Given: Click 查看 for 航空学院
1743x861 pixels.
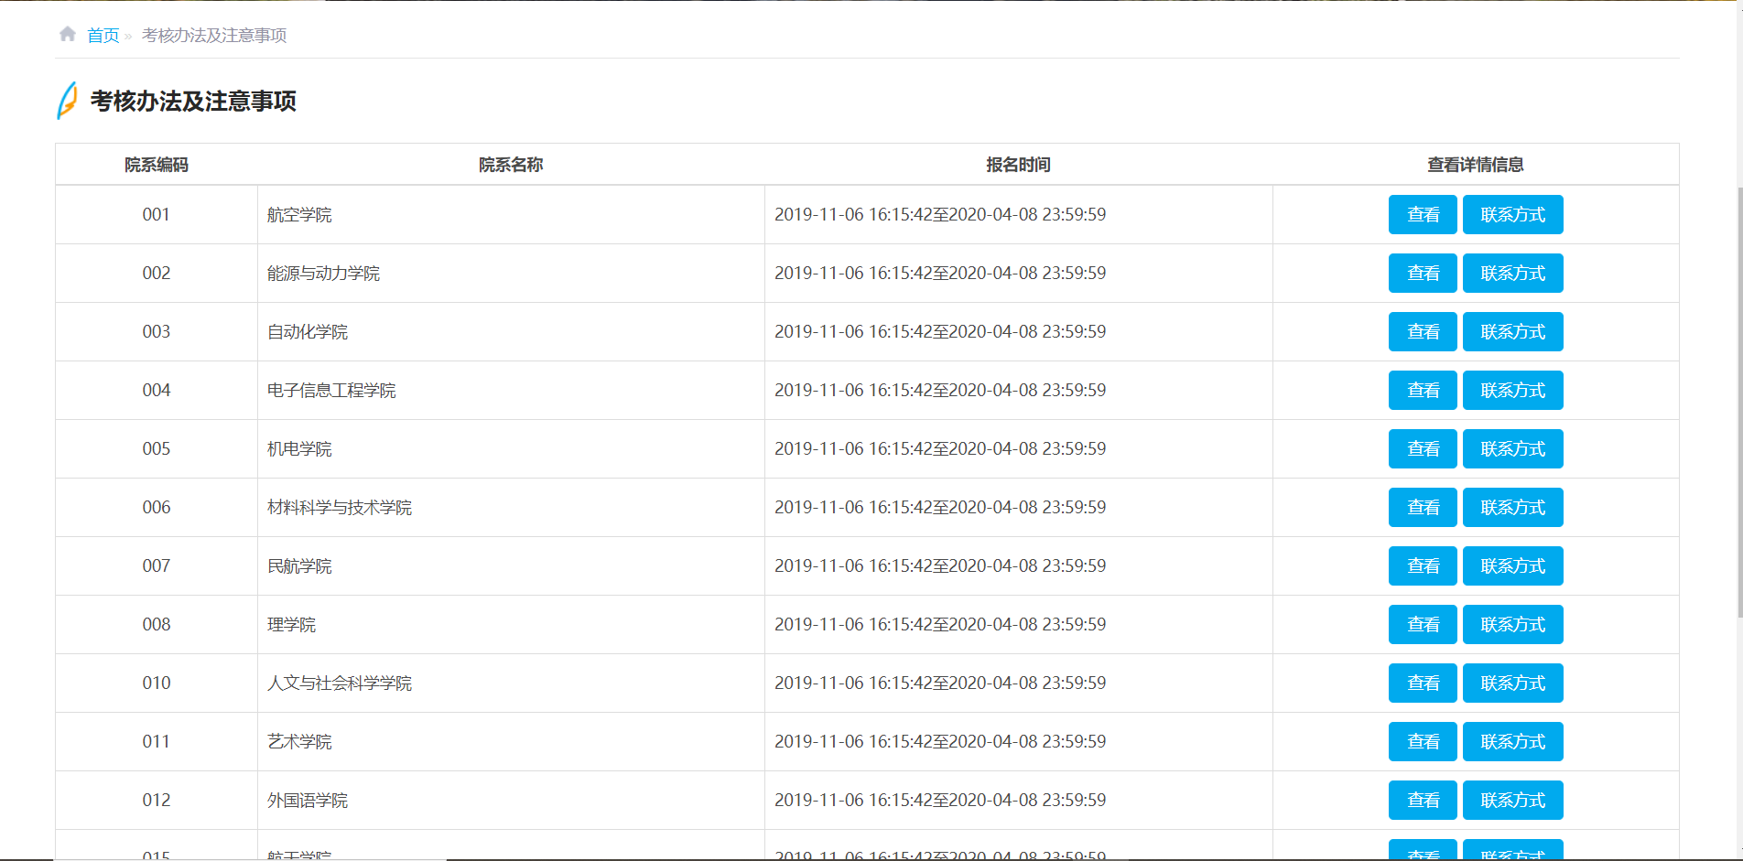Looking at the screenshot, I should pos(1423,214).
